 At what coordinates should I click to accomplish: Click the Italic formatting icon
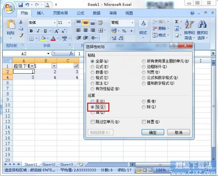point(37,30)
